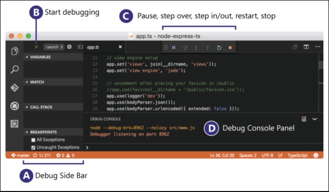Step out in debug toolbar

tap(207, 47)
